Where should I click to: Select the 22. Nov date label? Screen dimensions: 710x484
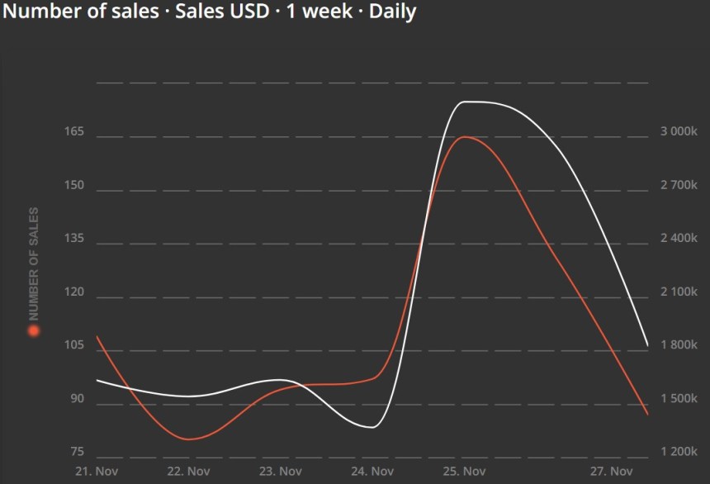(x=188, y=472)
